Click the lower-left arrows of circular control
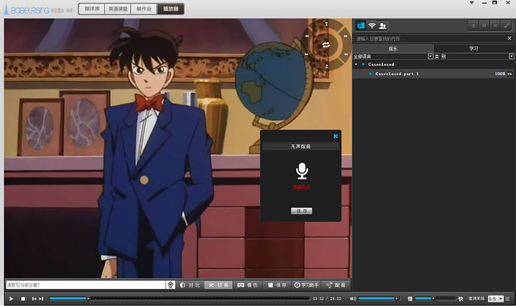The width and height of the screenshot is (516, 306). pyautogui.click(x=307, y=54)
